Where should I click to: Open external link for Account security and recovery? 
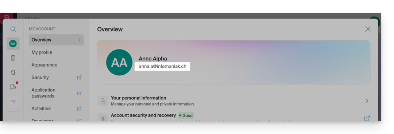[x=367, y=118]
